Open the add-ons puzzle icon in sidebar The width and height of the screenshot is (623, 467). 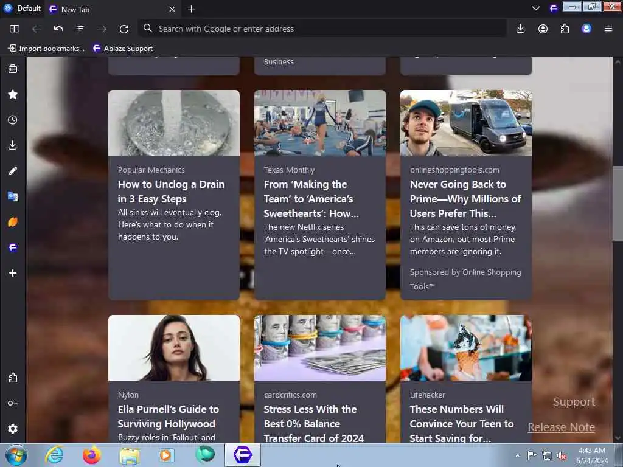(x=13, y=378)
